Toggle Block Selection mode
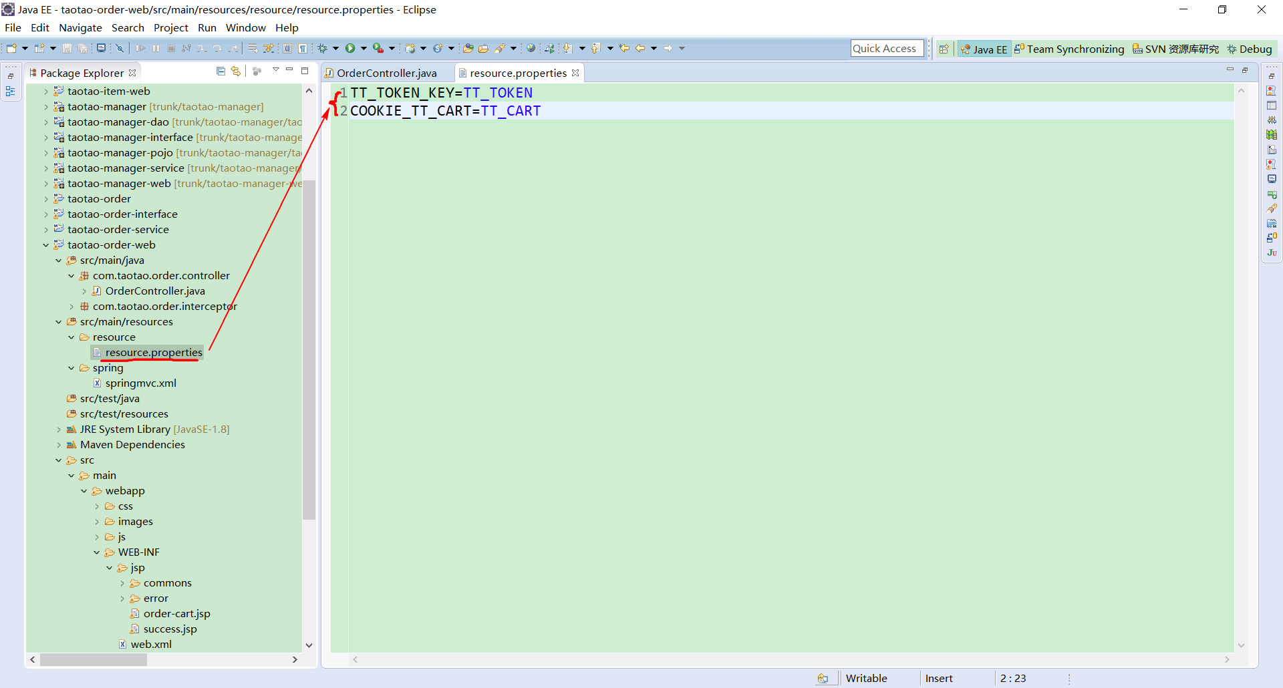Image resolution: width=1283 pixels, height=688 pixels. click(x=287, y=48)
